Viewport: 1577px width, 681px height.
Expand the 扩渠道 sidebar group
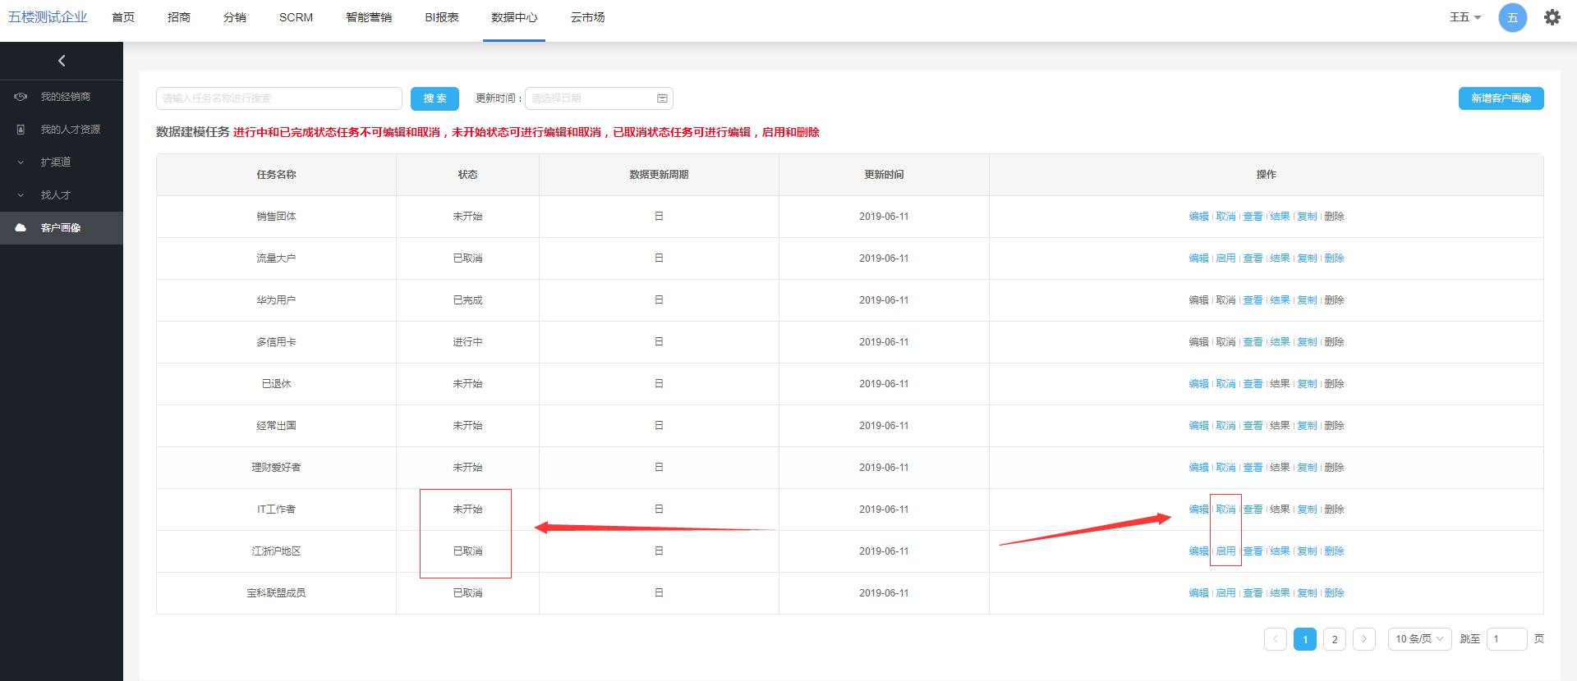pos(21,162)
